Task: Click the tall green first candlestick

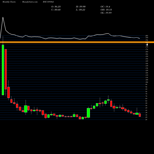Action: [x=3, y=70]
